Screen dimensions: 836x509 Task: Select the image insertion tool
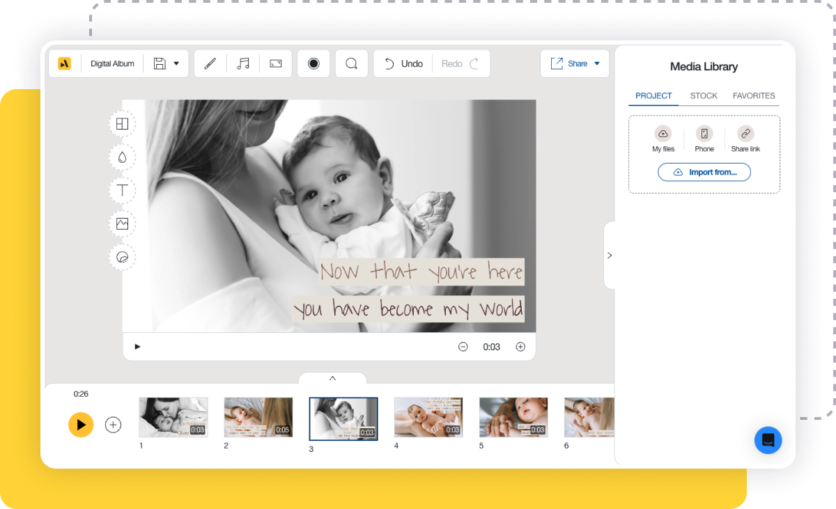(x=122, y=224)
